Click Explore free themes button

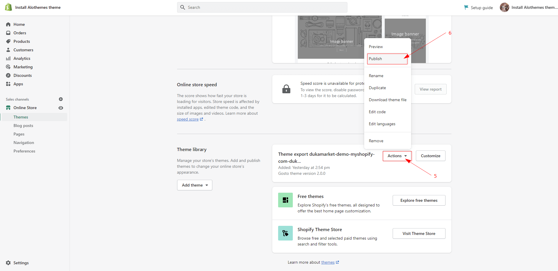[419, 200]
